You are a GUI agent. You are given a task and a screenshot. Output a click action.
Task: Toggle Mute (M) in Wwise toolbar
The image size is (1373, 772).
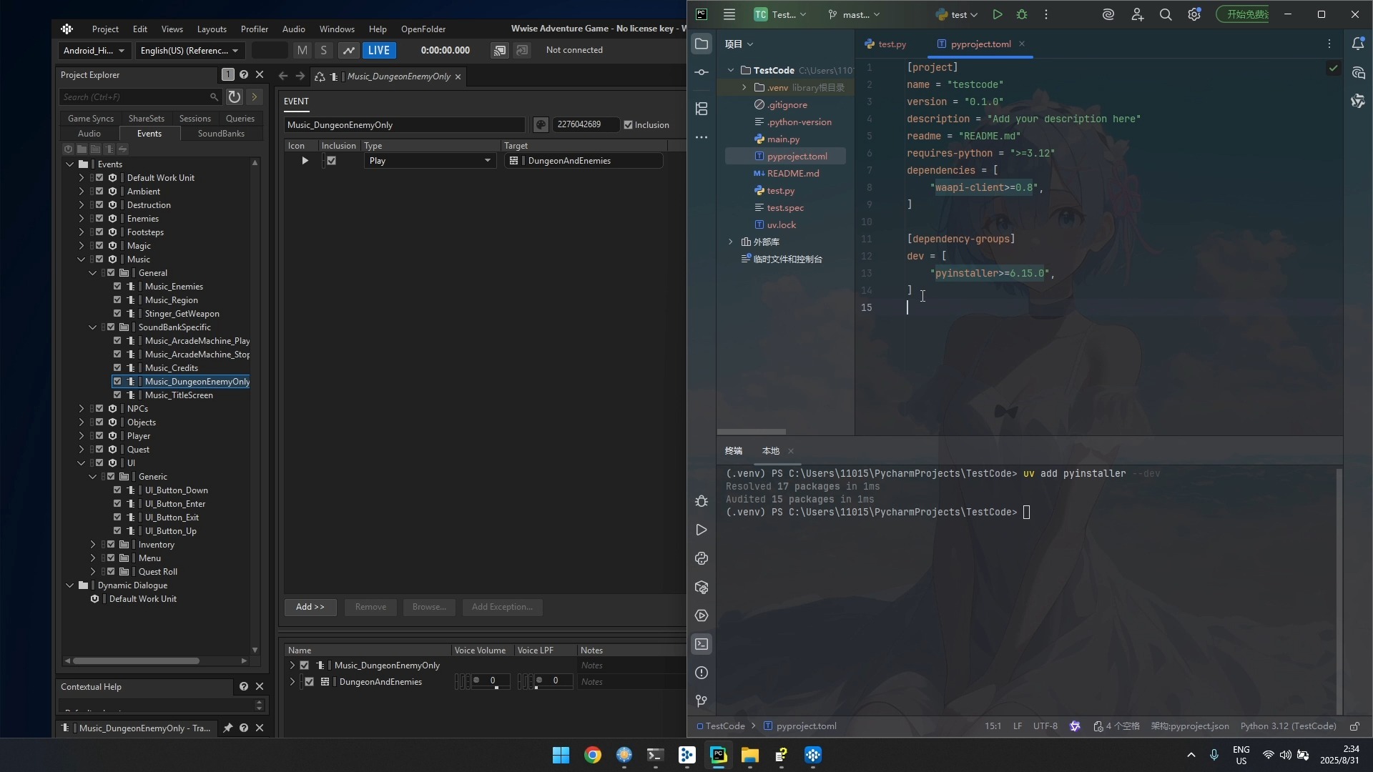(302, 50)
